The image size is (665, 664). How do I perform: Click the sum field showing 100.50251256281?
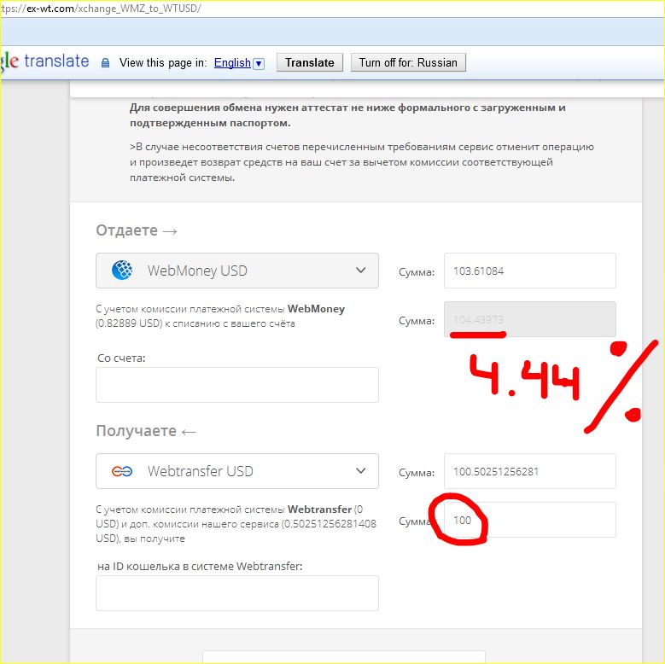[530, 471]
